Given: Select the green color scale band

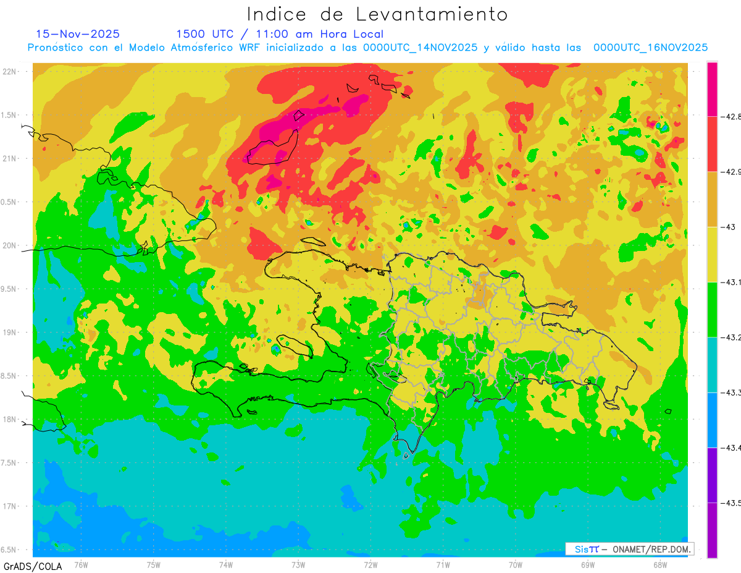Looking at the screenshot, I should point(712,309).
